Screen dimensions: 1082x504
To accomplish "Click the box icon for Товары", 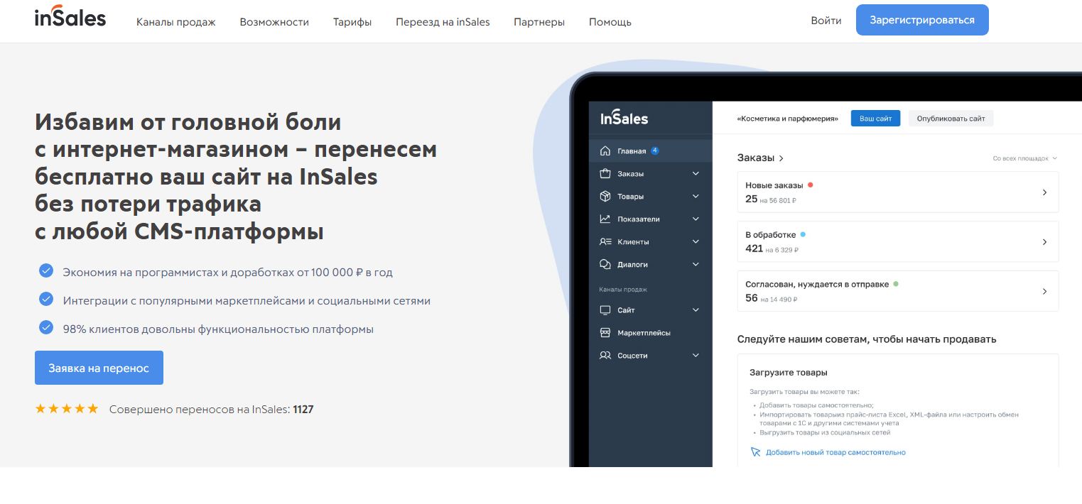I will pyautogui.click(x=605, y=196).
